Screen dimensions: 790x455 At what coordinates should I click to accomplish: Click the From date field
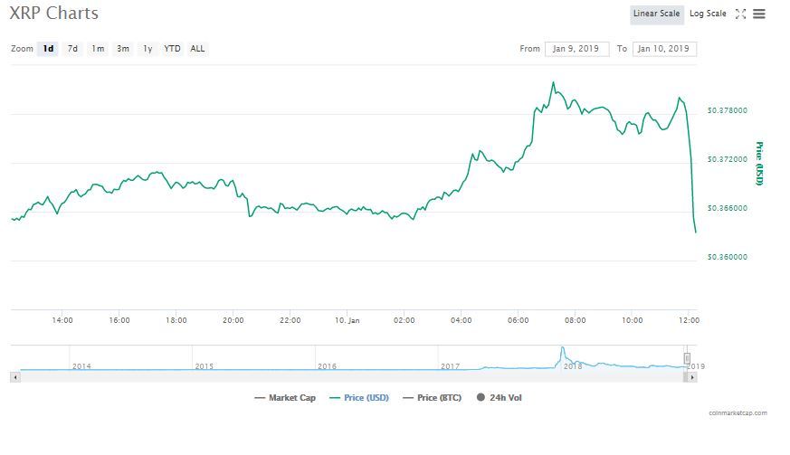click(576, 49)
